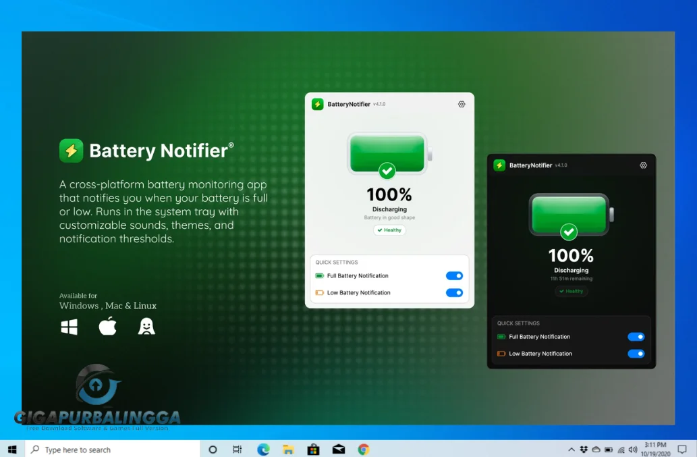This screenshot has height=457, width=697.
Task: Click v4.1.0 version label in dark window
Action: click(x=561, y=165)
